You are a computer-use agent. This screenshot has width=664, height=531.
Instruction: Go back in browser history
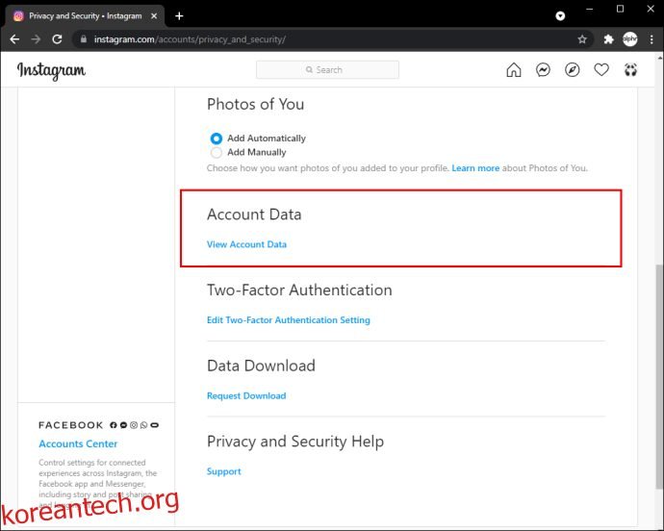(14, 39)
